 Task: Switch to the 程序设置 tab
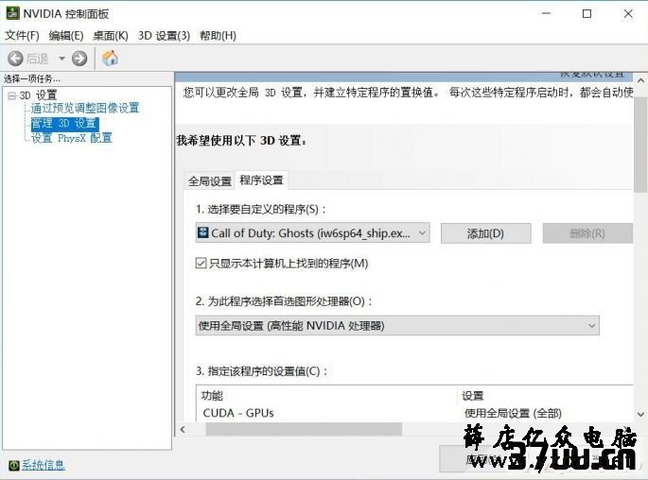click(261, 180)
